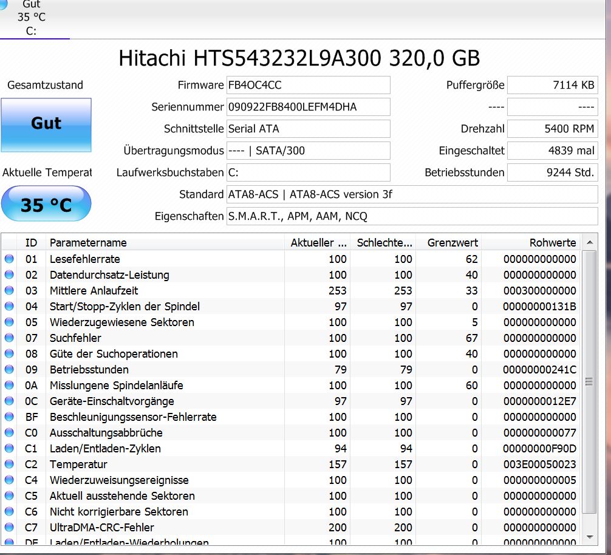Sort by Aktueller column header
The width and height of the screenshot is (611, 555).
point(318,243)
